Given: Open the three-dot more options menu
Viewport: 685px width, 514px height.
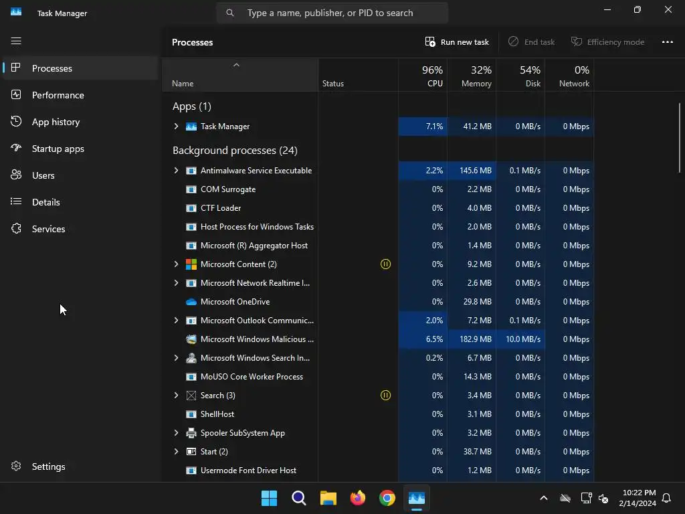Looking at the screenshot, I should (x=667, y=42).
